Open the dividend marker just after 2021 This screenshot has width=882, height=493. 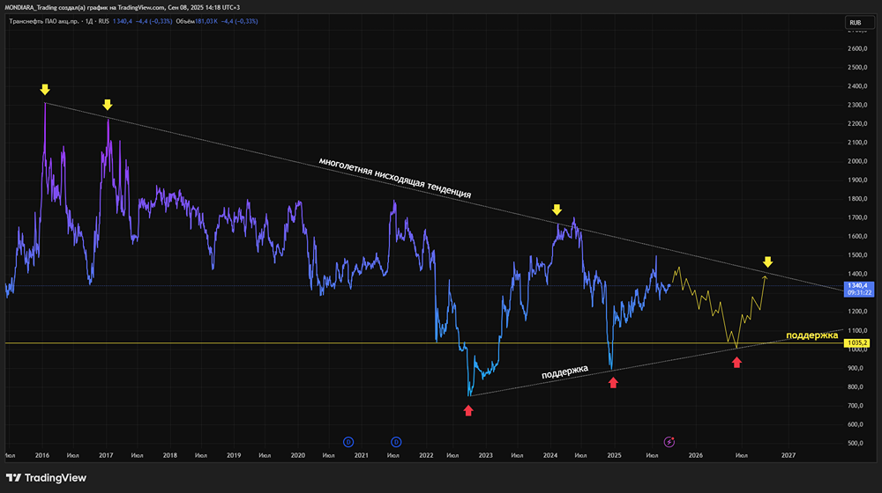coord(396,442)
